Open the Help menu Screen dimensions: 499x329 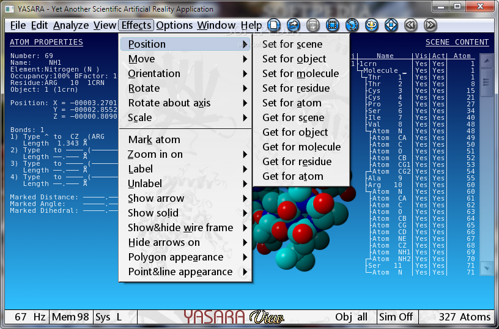(251, 25)
